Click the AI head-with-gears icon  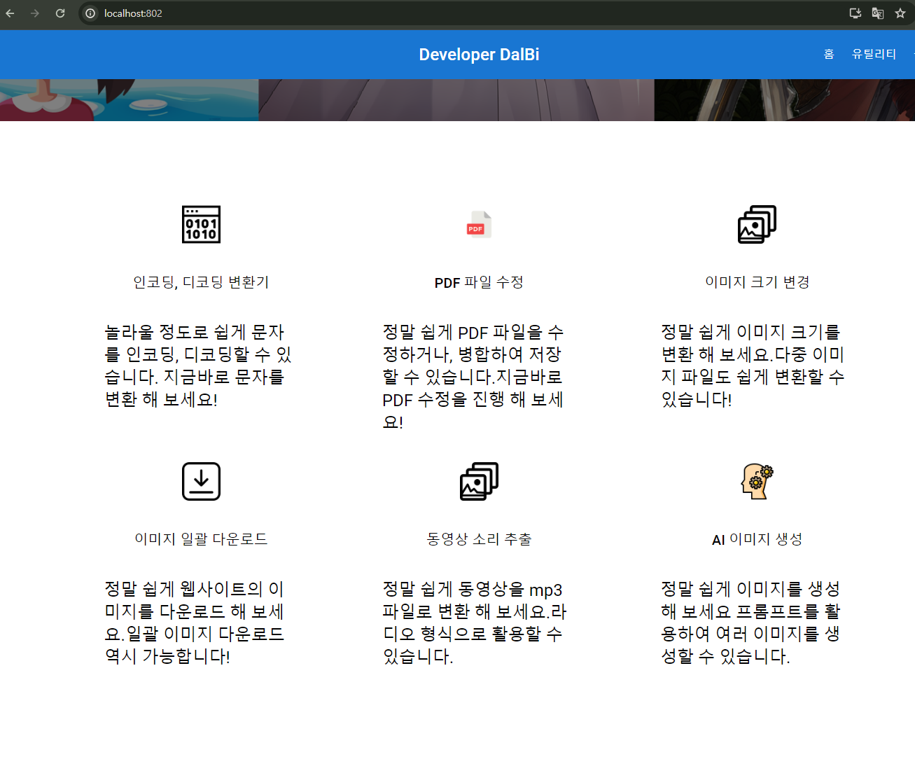[x=757, y=481]
